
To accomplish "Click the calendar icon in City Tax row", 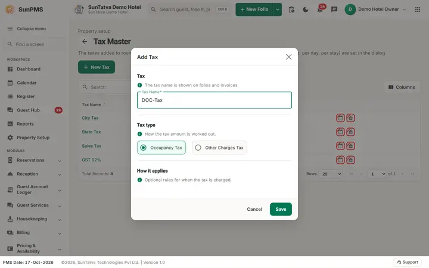I will (x=340, y=118).
